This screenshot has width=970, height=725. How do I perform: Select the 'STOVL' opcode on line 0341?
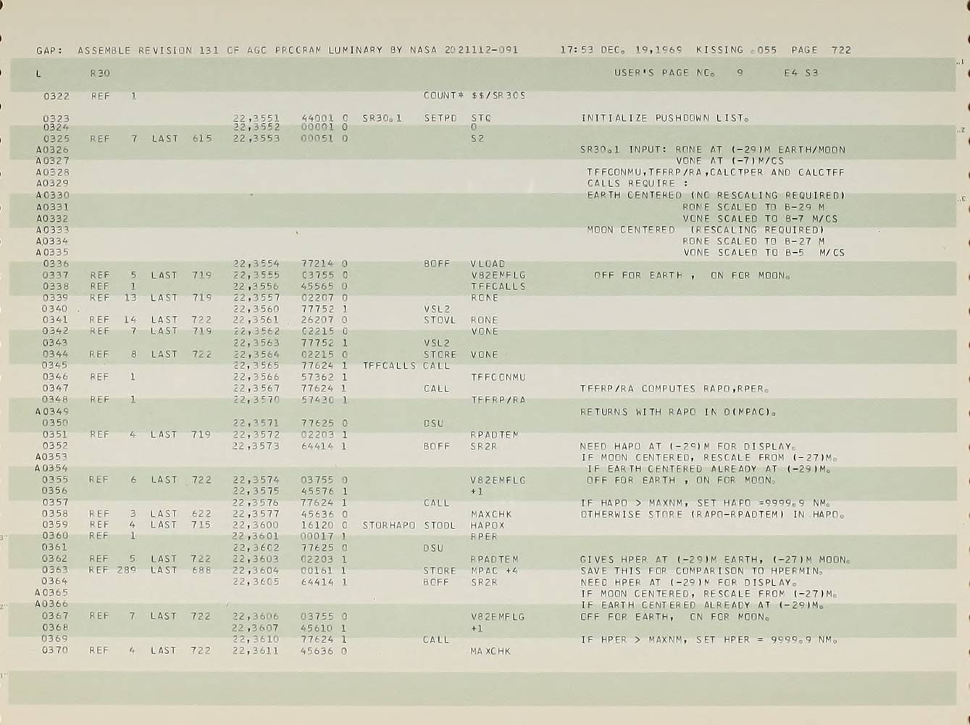440,320
